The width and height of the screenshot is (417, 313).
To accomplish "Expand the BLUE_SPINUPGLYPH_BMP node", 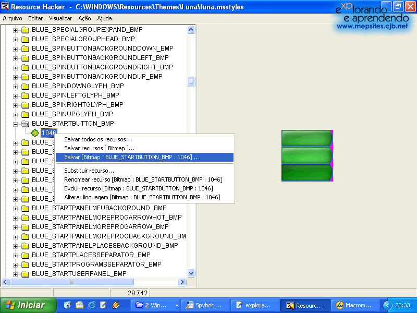I will point(16,115).
